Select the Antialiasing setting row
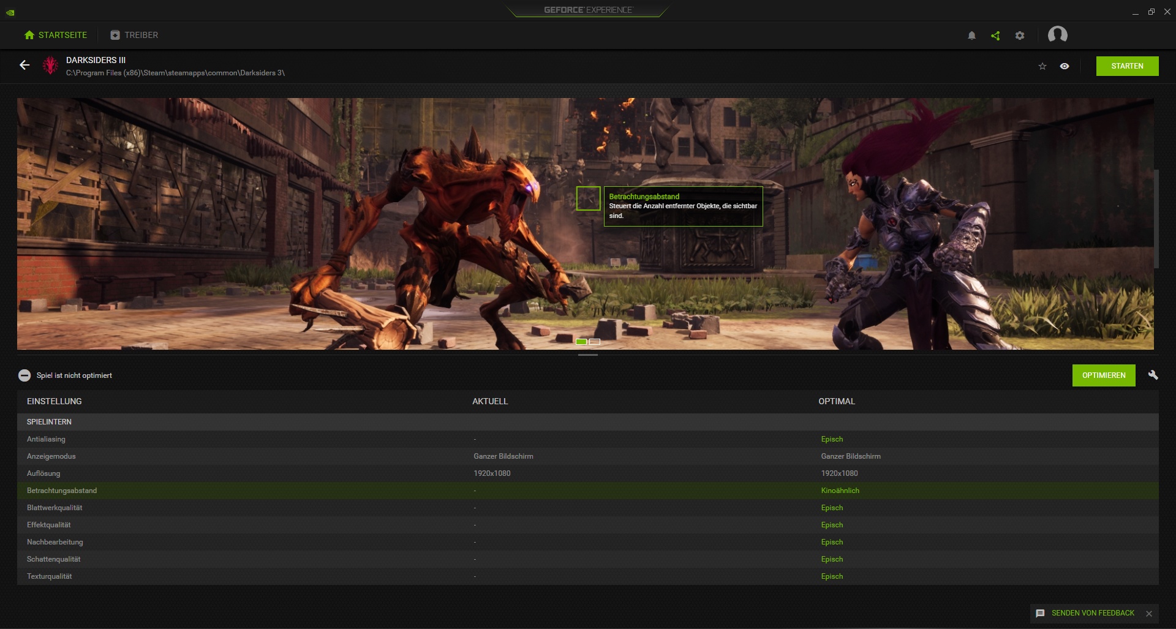The width and height of the screenshot is (1176, 629). (588, 439)
